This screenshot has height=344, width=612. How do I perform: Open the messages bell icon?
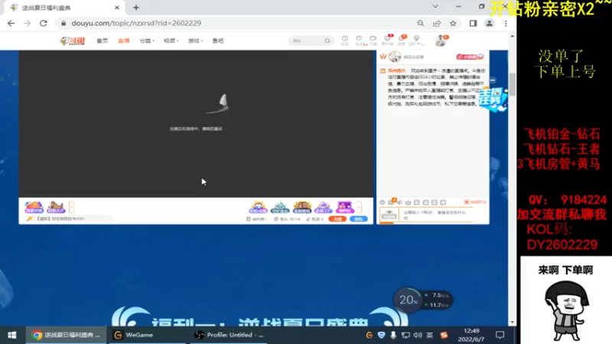[x=402, y=40]
